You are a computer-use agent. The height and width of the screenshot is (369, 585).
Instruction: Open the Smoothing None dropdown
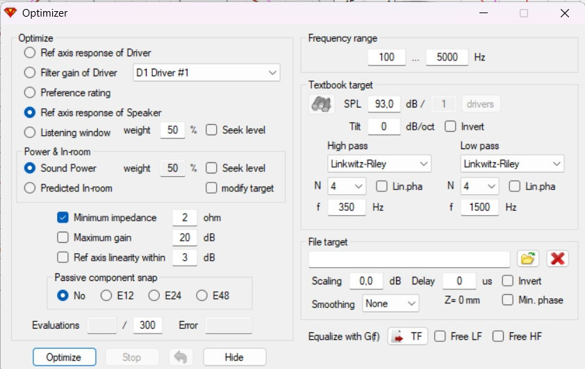[x=390, y=304]
